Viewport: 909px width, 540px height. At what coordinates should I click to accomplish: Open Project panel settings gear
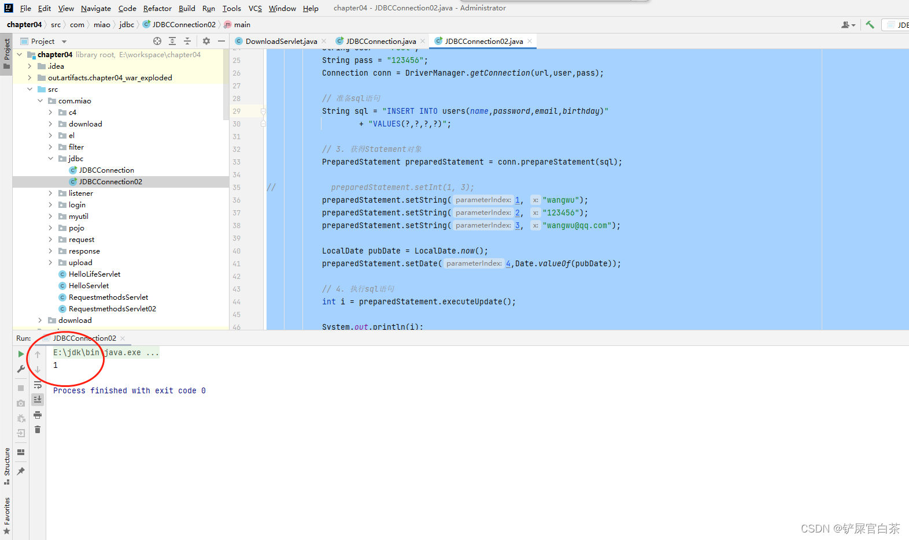coord(206,41)
